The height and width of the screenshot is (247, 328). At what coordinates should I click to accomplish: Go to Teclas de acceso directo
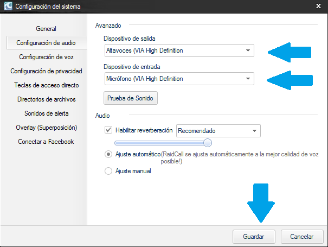pyautogui.click(x=46, y=85)
